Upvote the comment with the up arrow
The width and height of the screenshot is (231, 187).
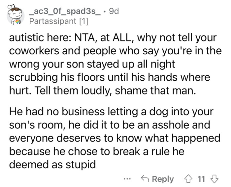coord(188,179)
